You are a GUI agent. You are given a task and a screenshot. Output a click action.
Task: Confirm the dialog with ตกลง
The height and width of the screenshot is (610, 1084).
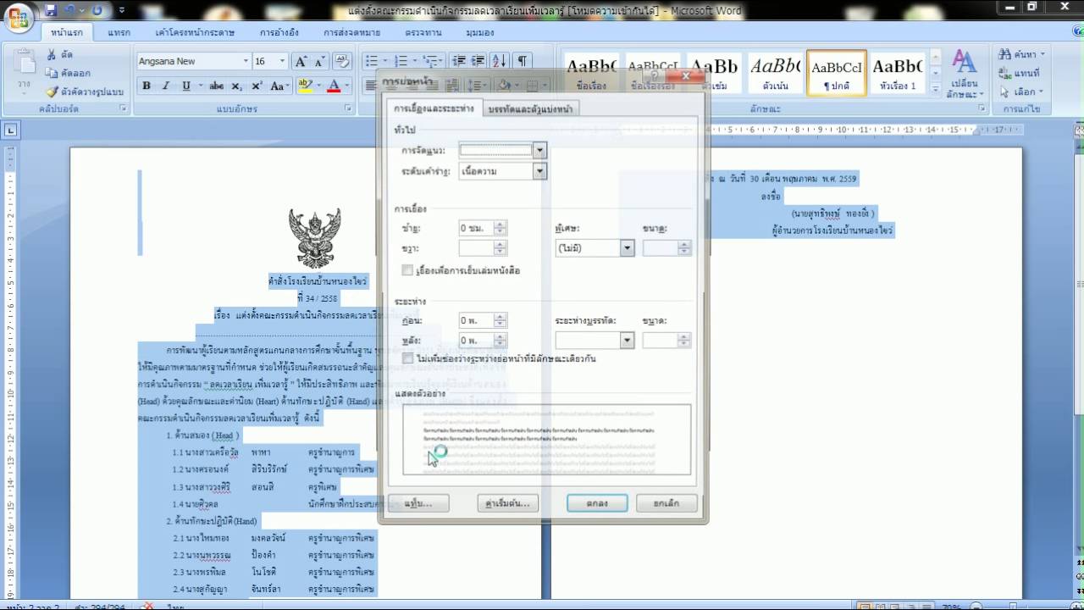pyautogui.click(x=597, y=503)
